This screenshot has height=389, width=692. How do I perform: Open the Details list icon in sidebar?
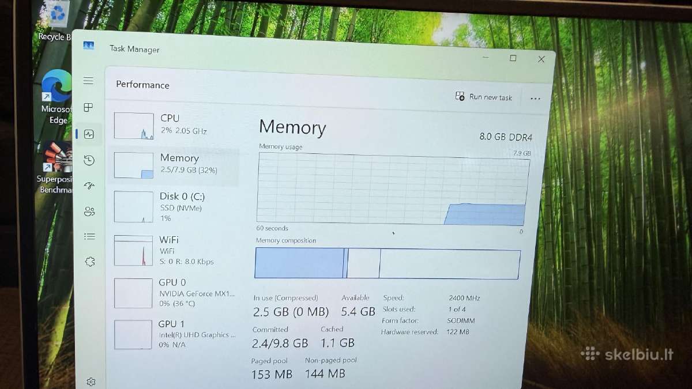(89, 236)
